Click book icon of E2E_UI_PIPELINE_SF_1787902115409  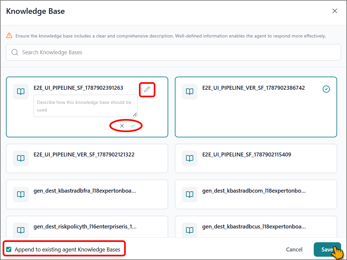[x=190, y=158]
